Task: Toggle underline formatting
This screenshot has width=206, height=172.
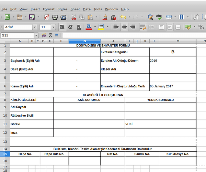Action: pos(79,27)
